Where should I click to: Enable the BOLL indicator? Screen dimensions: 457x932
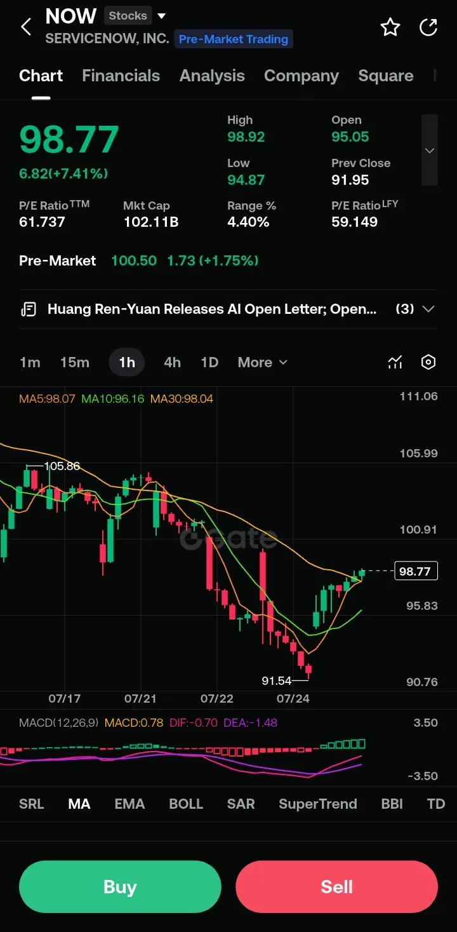pyautogui.click(x=186, y=804)
